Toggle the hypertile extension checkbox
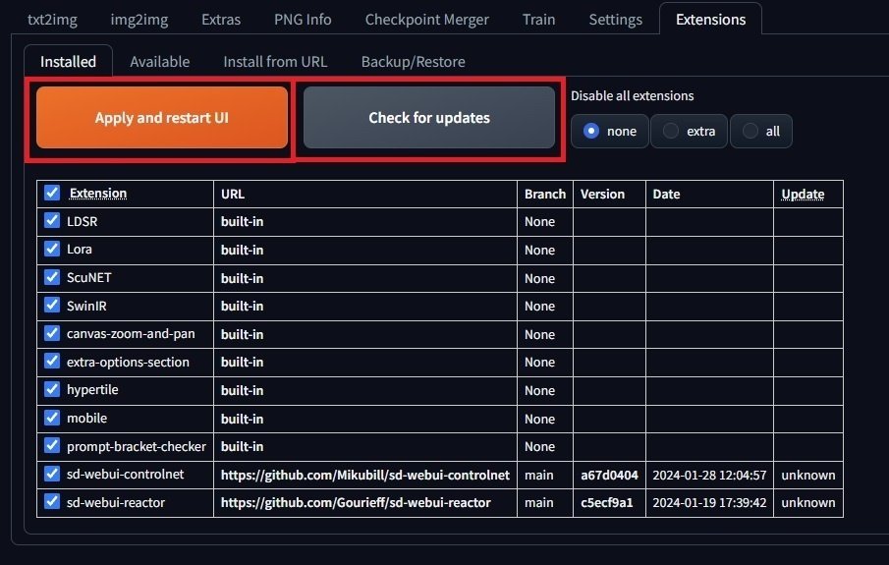Viewport: 889px width, 565px height. pos(52,389)
